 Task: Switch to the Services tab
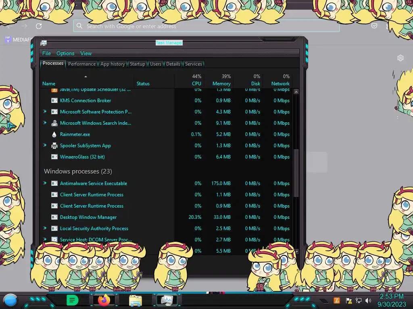click(193, 64)
